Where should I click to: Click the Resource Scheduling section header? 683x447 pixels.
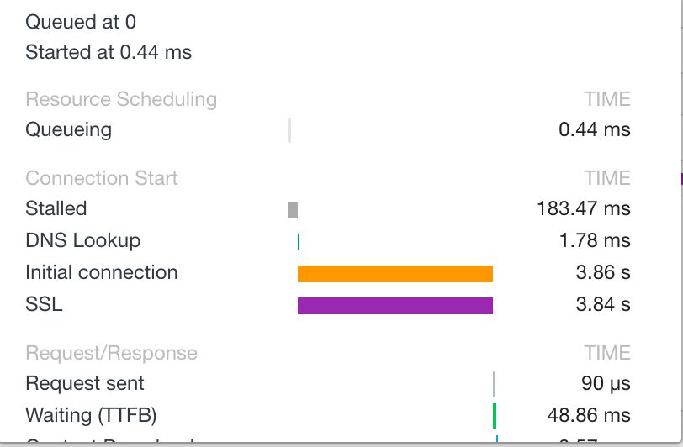[121, 99]
